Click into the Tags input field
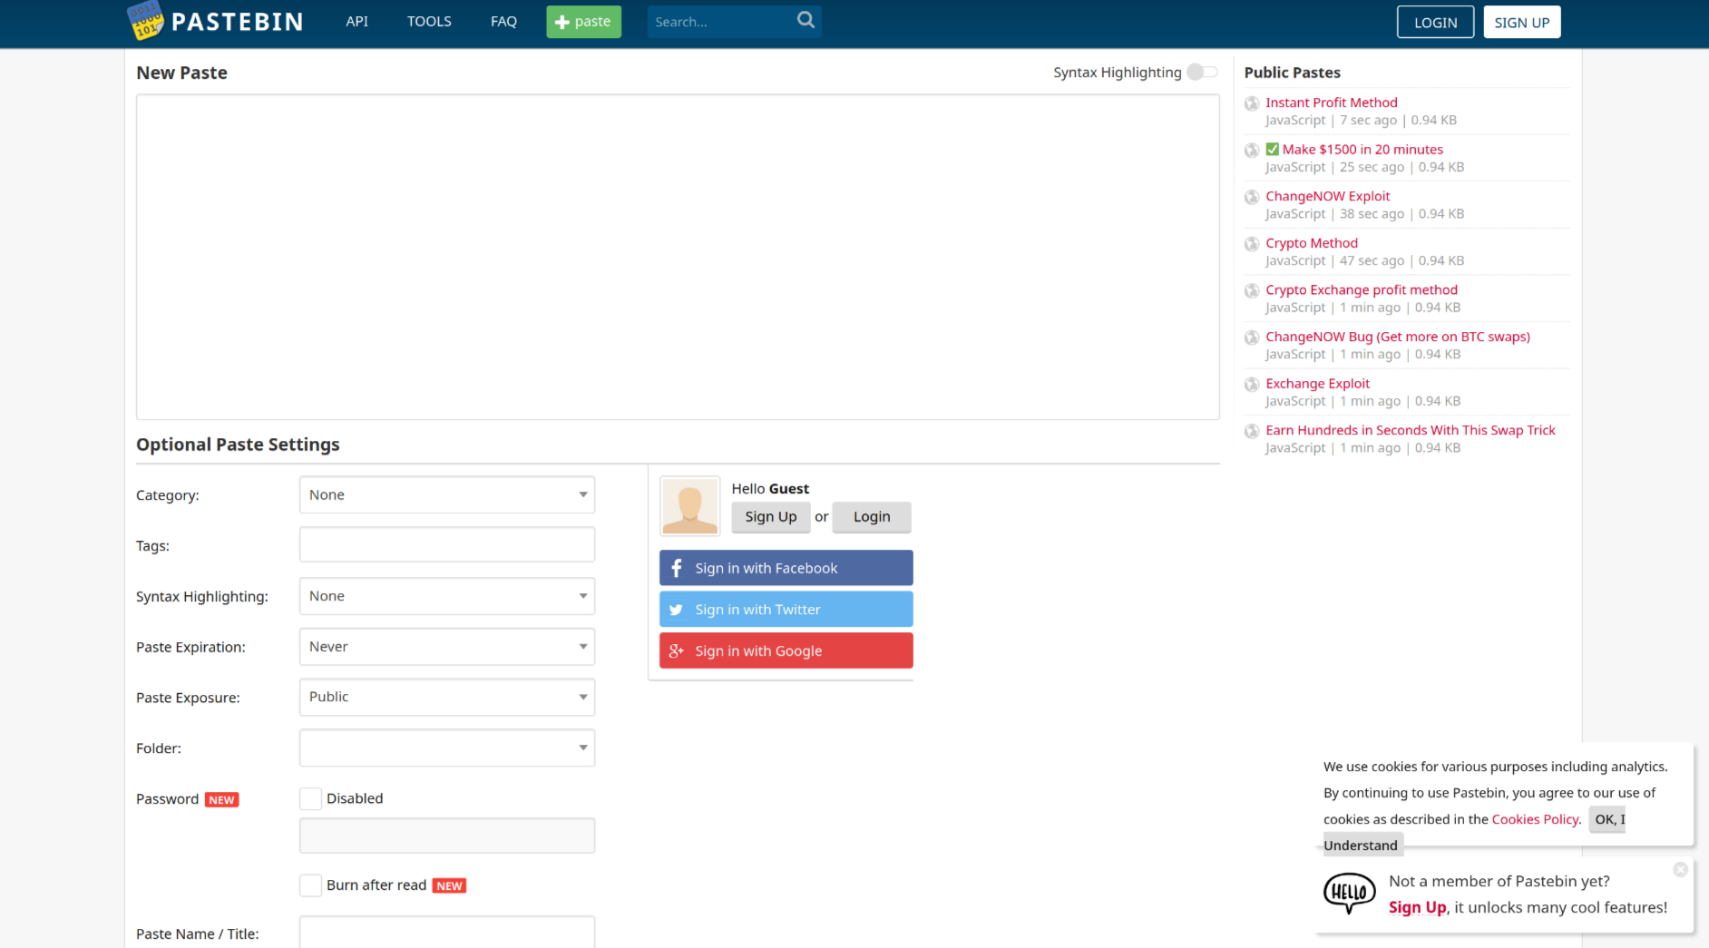1709x948 pixels. [x=446, y=545]
